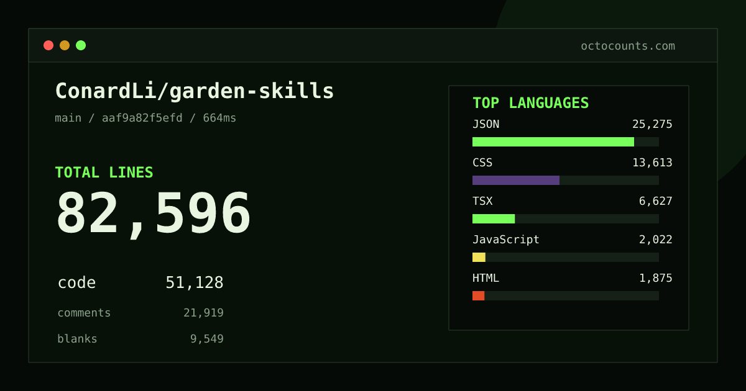Screen dimensions: 746x391
Task: Click the red close dot
Action: [48, 45]
